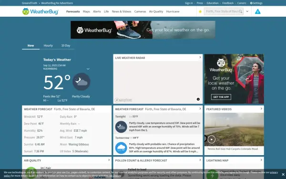Open Featured Videos arrow
The width and height of the screenshot is (286, 179).
click(x=261, y=109)
